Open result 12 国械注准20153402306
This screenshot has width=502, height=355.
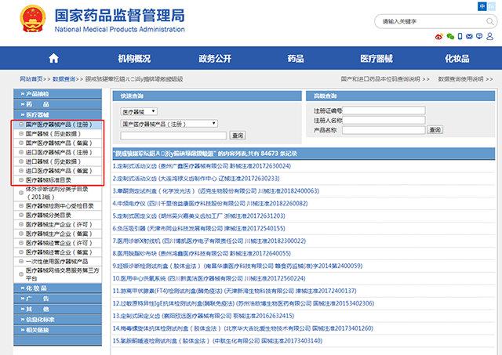click(x=243, y=303)
